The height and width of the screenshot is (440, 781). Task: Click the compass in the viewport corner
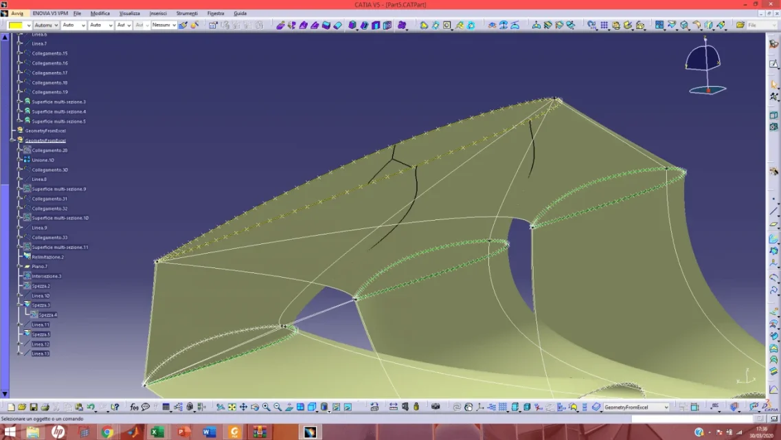point(706,65)
